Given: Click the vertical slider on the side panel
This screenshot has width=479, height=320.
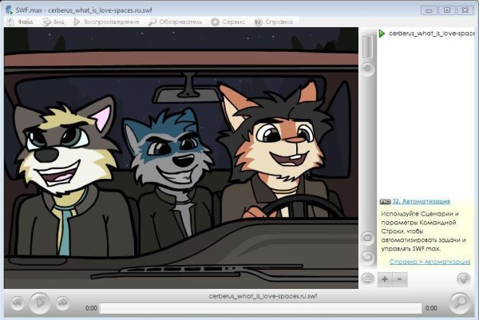Looking at the screenshot, I should point(367,47).
